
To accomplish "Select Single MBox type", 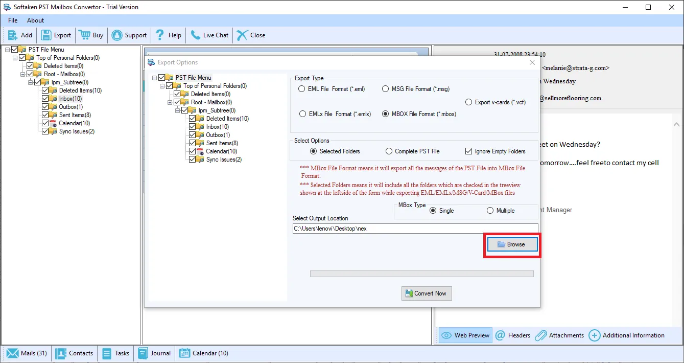I will pos(433,211).
